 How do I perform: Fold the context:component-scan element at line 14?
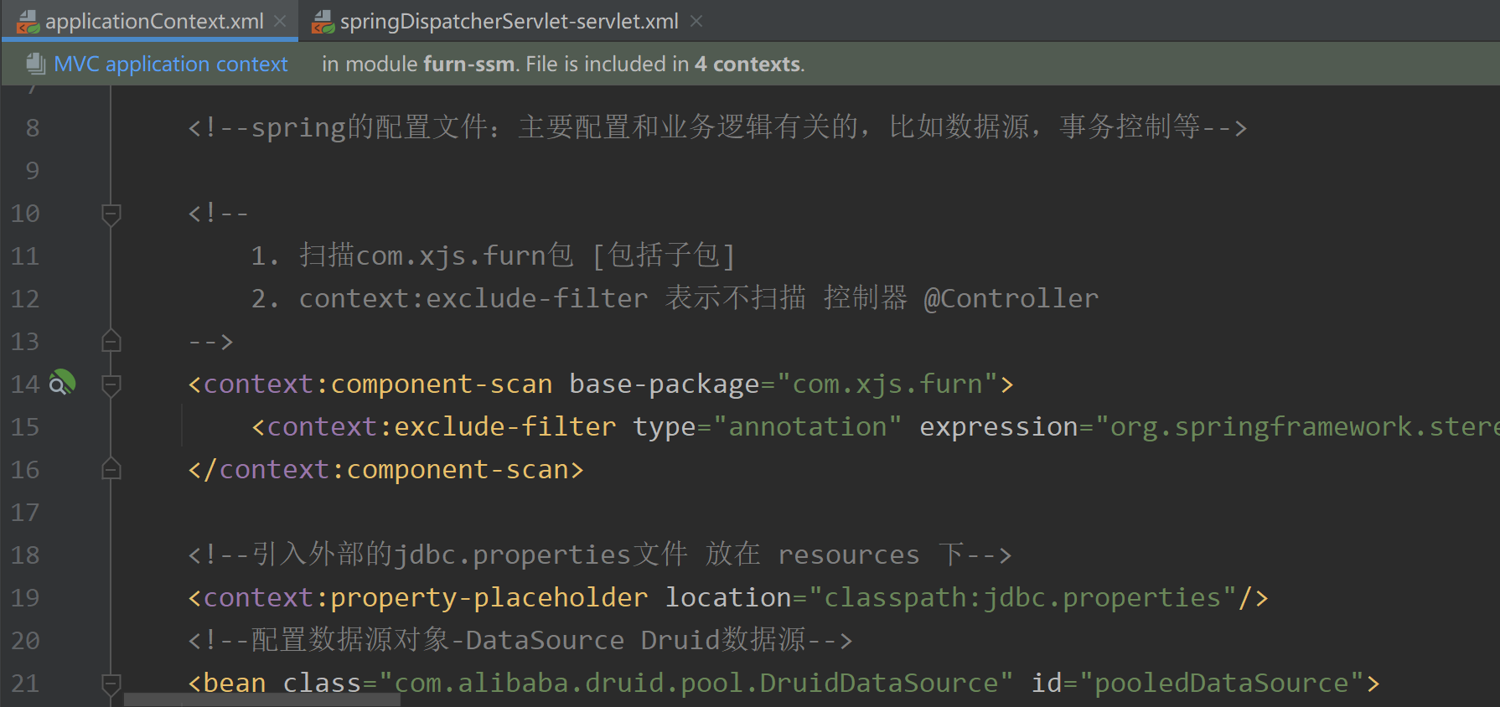pos(111,384)
